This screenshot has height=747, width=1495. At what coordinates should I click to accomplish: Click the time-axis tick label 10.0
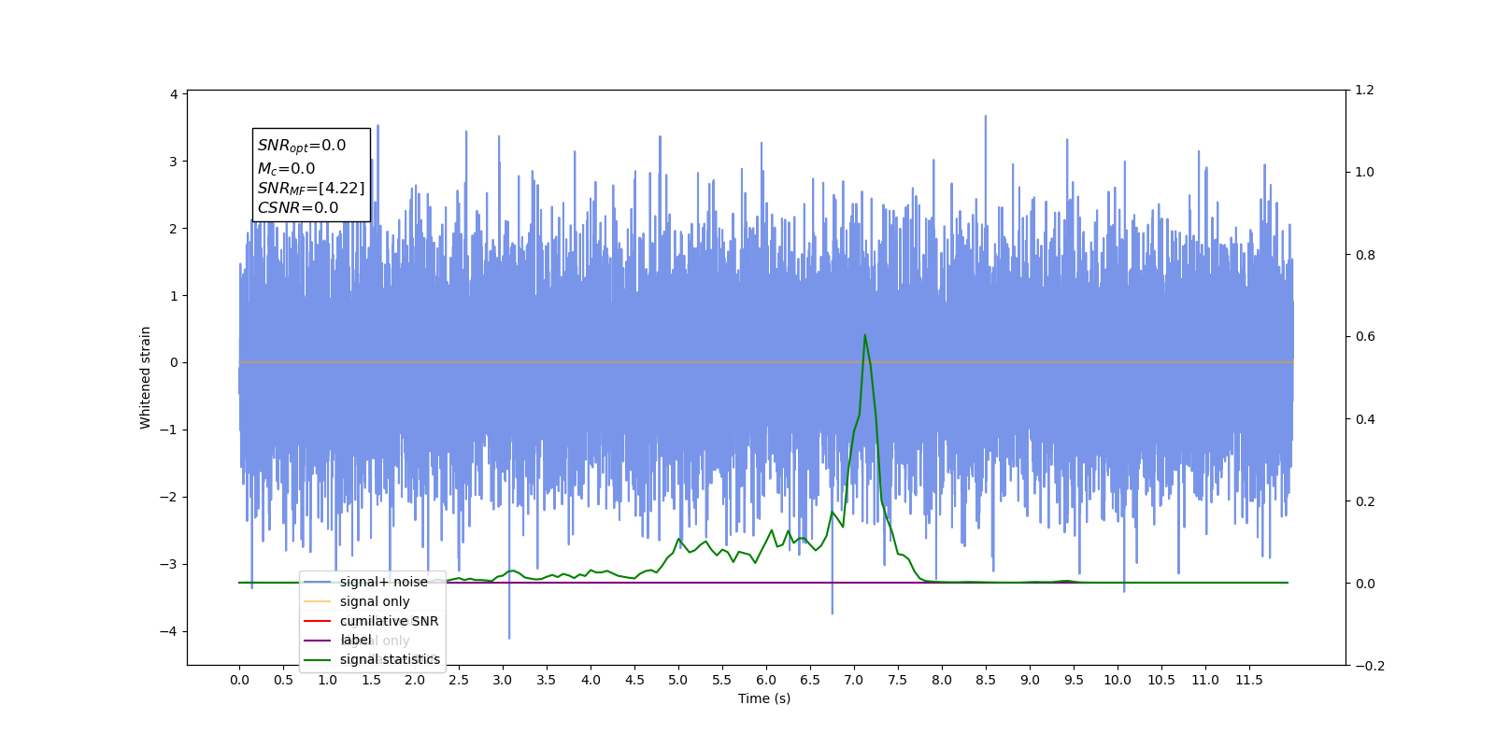click(1118, 680)
